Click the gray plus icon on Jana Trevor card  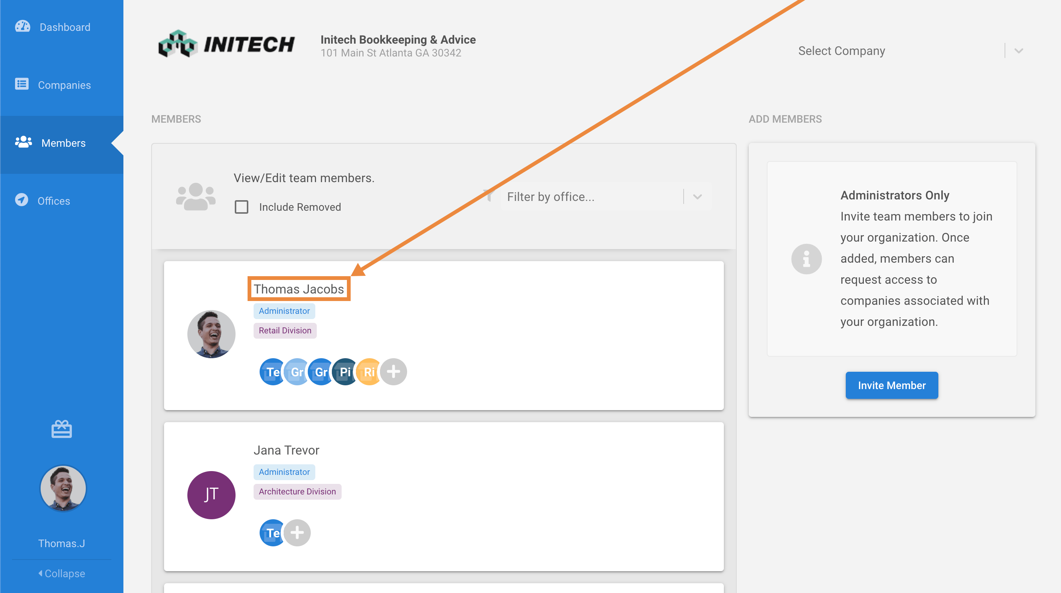(297, 533)
